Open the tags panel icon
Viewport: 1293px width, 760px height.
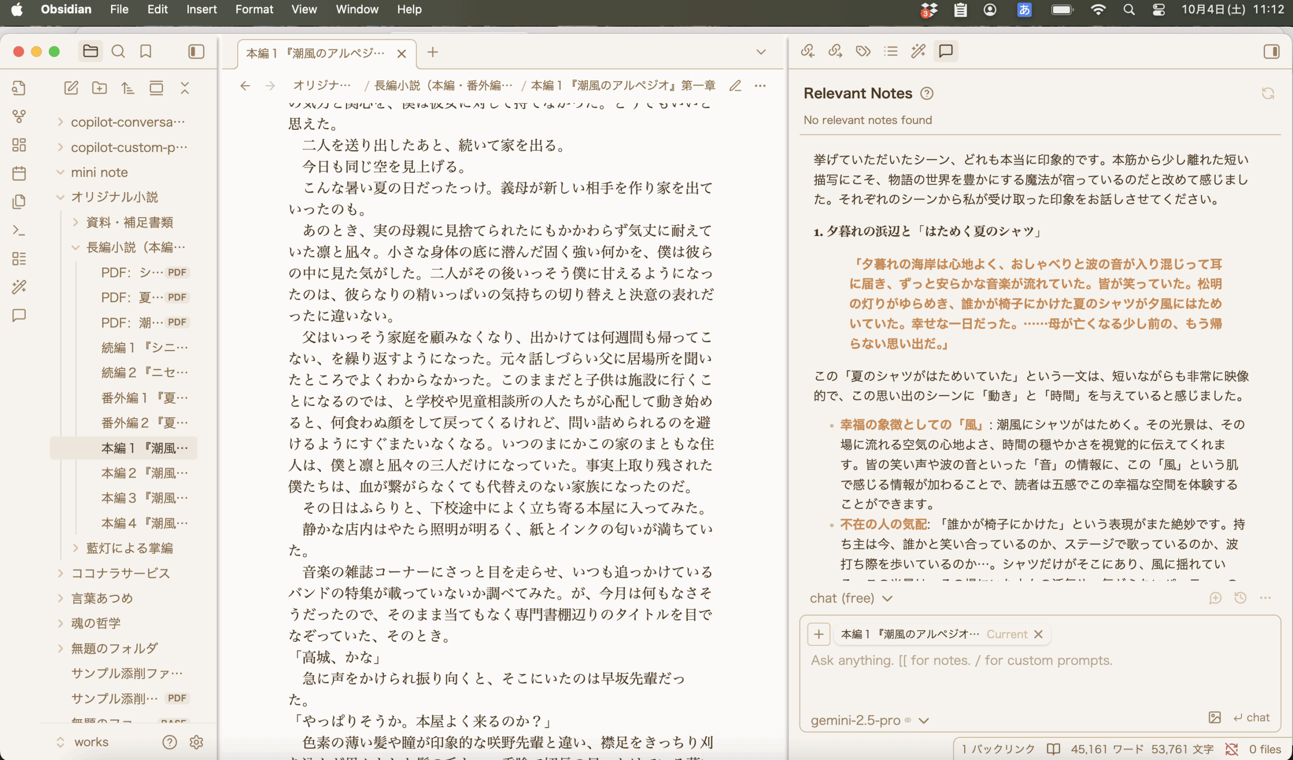pyautogui.click(x=863, y=51)
